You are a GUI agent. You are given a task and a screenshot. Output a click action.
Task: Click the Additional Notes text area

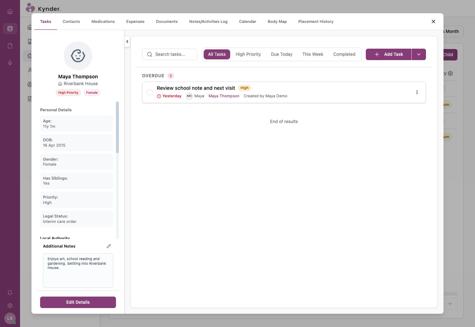pos(78,270)
